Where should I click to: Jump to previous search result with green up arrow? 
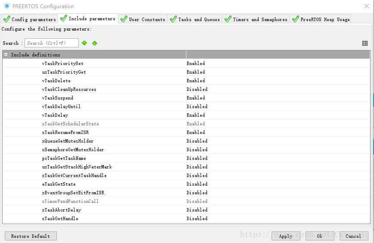tap(95, 43)
